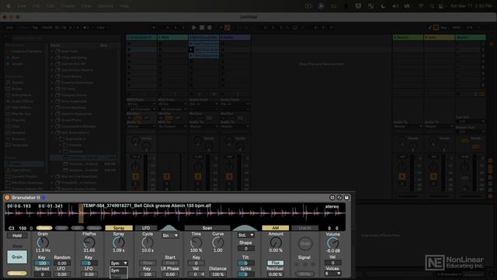Click the edit icon in Granulator II title bar
Viewport: 497px width, 280px height.
pyautogui.click(x=339, y=198)
